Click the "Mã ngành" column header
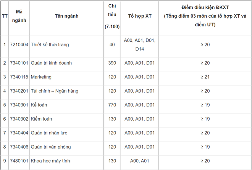This screenshot has width=252, height=170. [19, 16]
